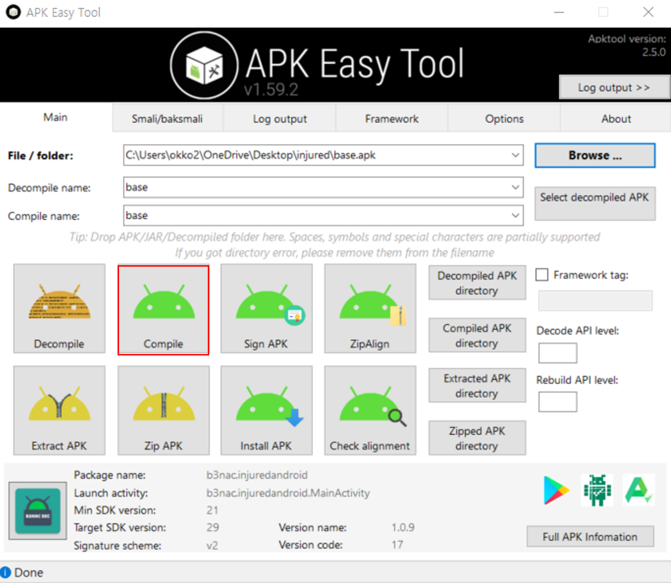Image resolution: width=671 pixels, height=583 pixels.
Task: Open the Decompile name dropdown
Action: pyautogui.click(x=515, y=187)
